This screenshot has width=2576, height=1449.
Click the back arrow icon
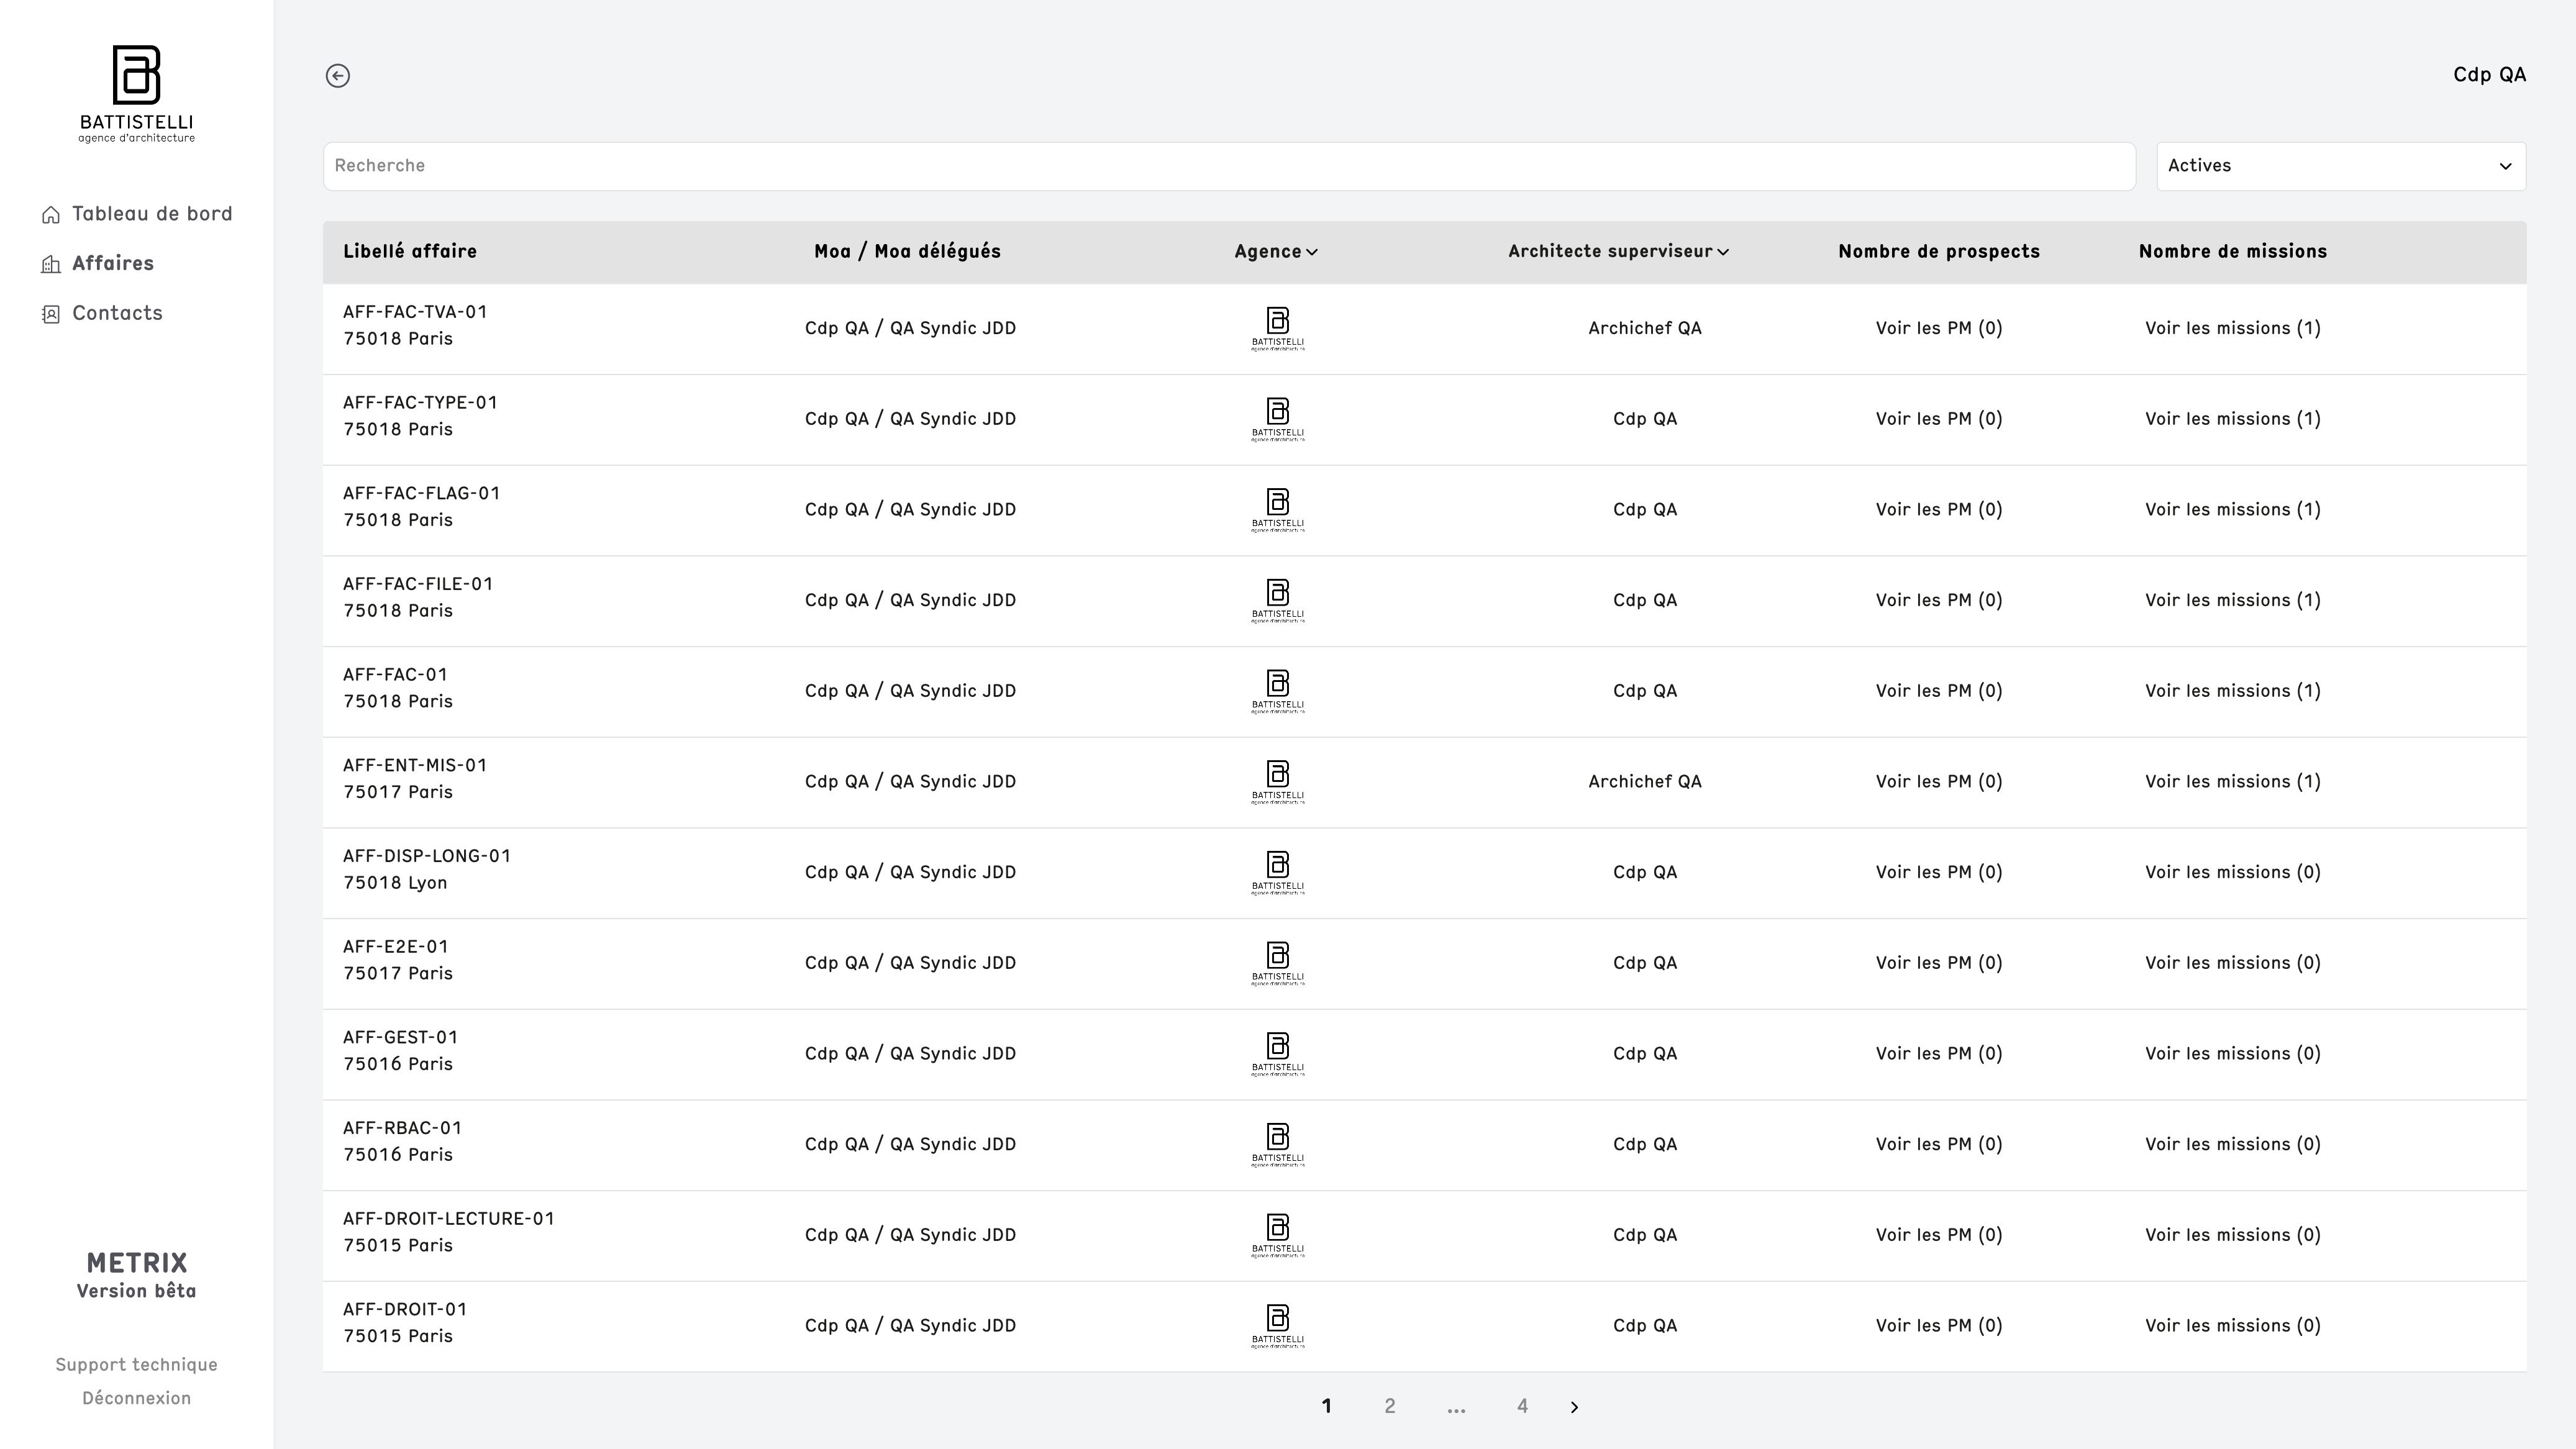pos(338,76)
